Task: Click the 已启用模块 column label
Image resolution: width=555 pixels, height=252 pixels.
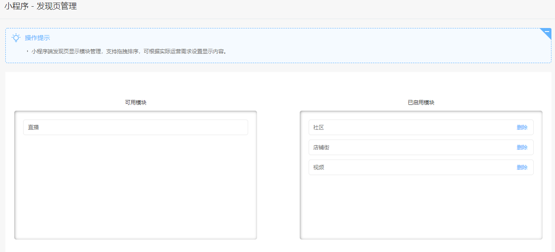Action: click(x=421, y=102)
